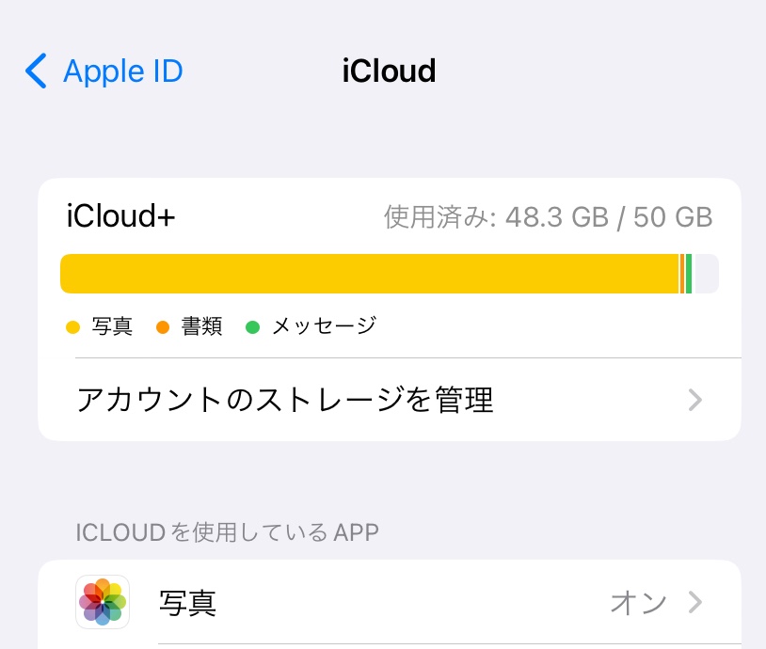The image size is (766, 649).
Task: Tap the orange legend dot for 書類
Action: click(x=163, y=327)
